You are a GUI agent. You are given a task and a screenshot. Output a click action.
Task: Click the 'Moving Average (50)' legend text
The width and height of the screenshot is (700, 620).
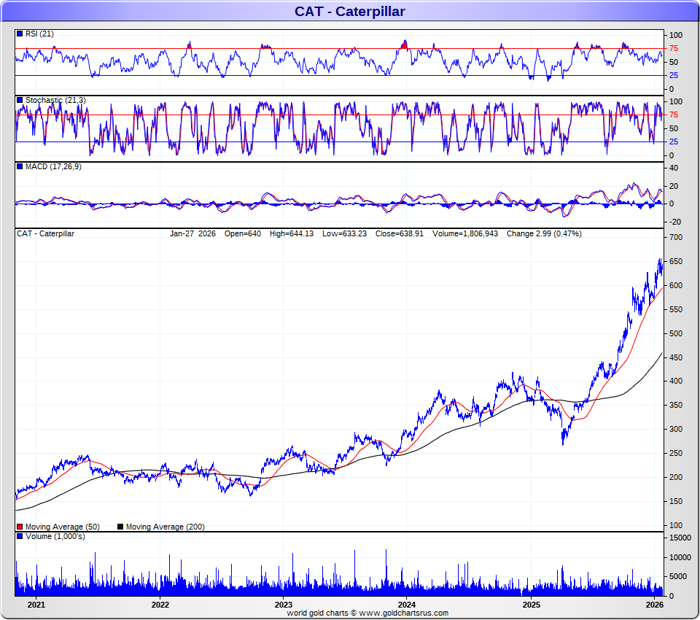point(63,527)
